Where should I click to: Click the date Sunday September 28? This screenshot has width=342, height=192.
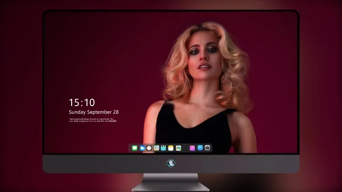[94, 112]
